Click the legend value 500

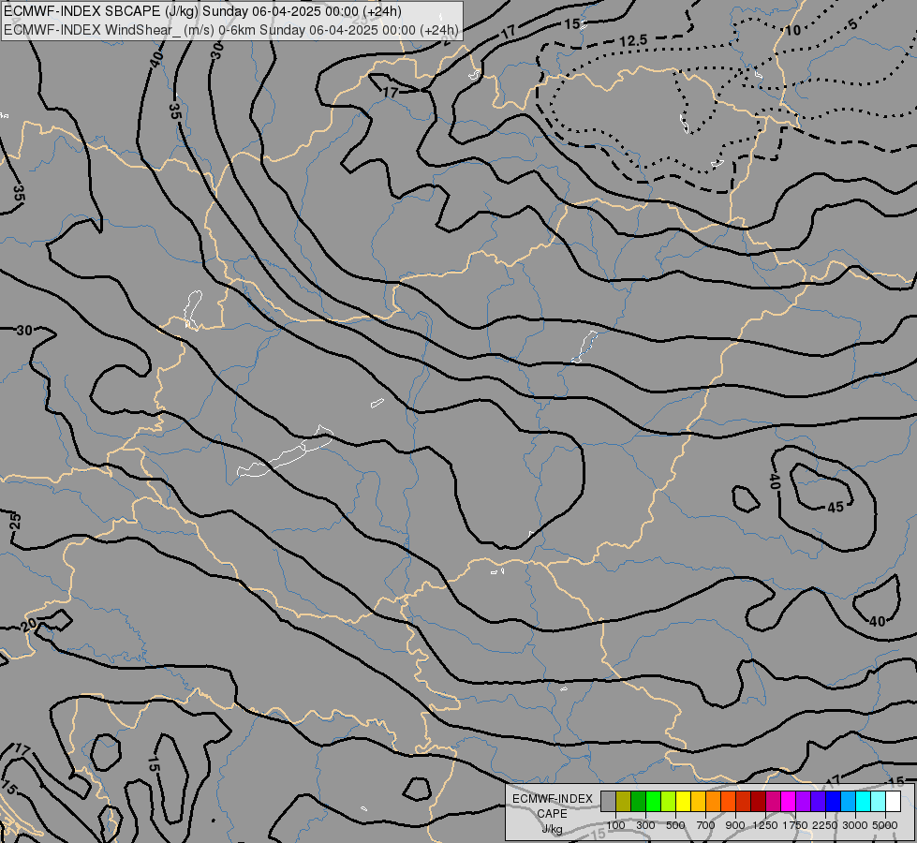[675, 825]
